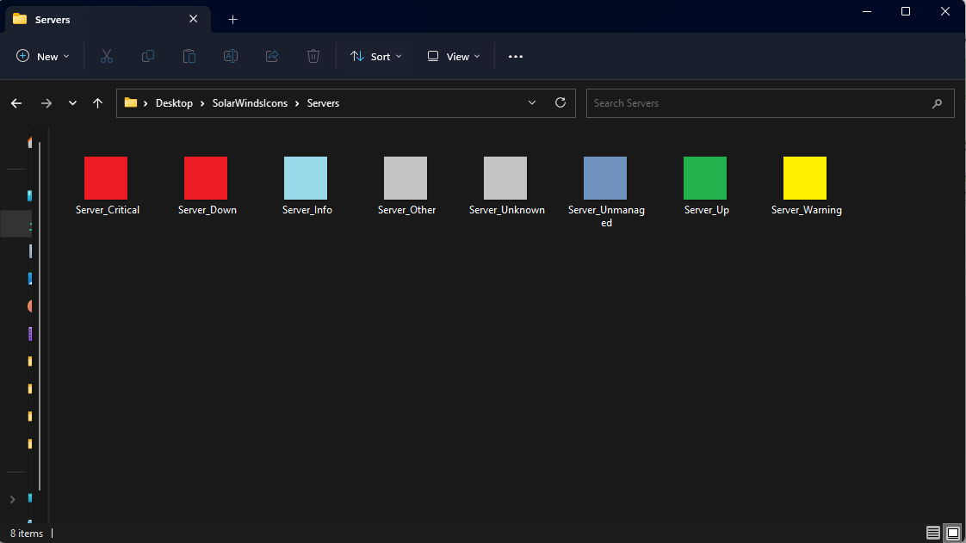Click the Share icon in toolbar
The image size is (966, 543).
coord(272,57)
